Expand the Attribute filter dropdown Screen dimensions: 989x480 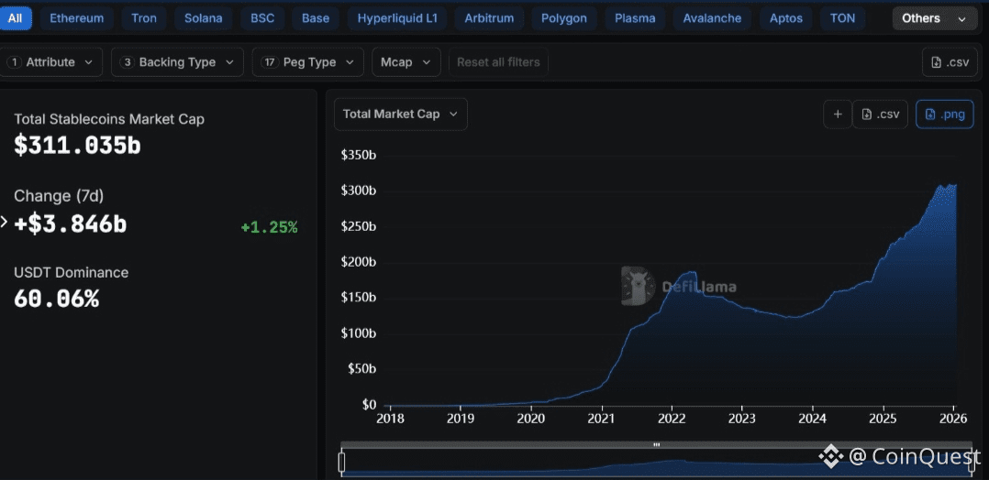(x=50, y=62)
